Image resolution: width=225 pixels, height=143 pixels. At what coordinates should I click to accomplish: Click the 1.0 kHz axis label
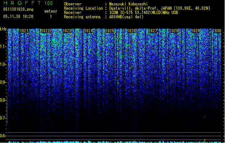tap(3, 64)
